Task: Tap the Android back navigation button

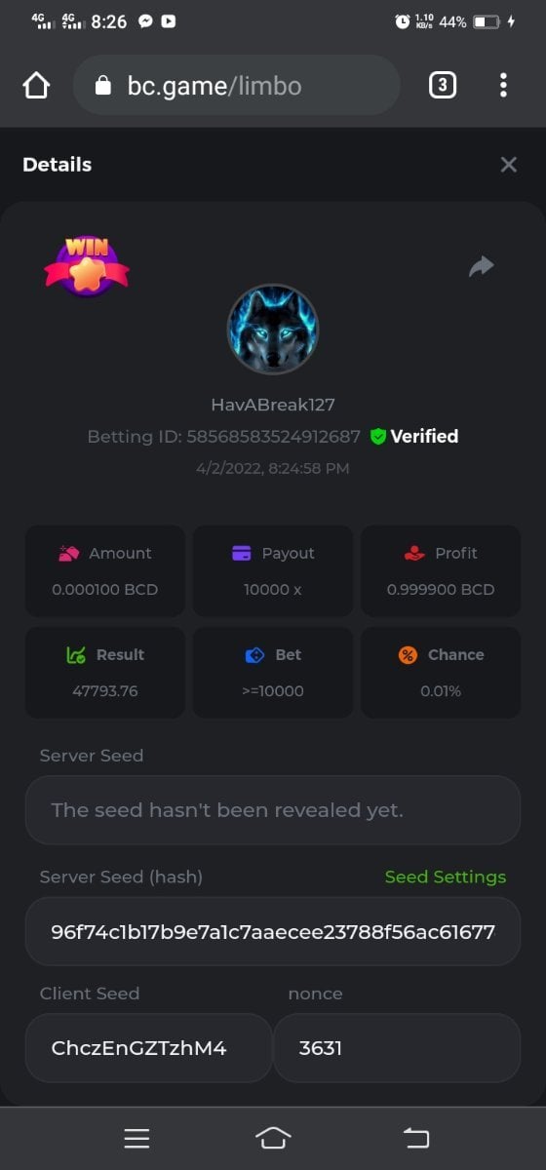Action: [416, 1138]
